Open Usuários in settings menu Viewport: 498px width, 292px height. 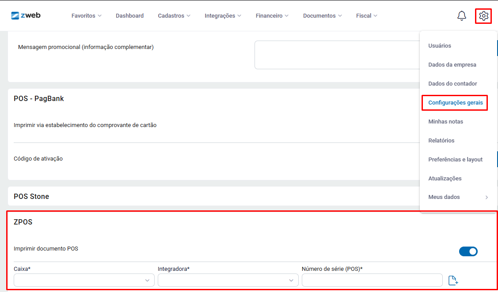[440, 46]
